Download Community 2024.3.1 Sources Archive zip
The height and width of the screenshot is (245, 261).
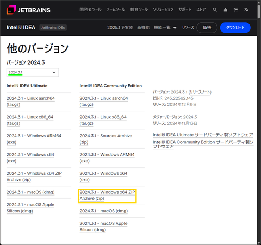click(x=106, y=139)
